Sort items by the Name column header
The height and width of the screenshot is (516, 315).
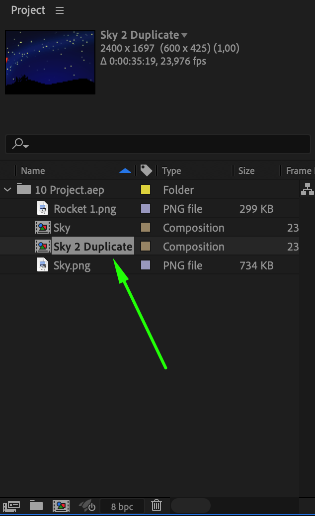[x=33, y=171]
